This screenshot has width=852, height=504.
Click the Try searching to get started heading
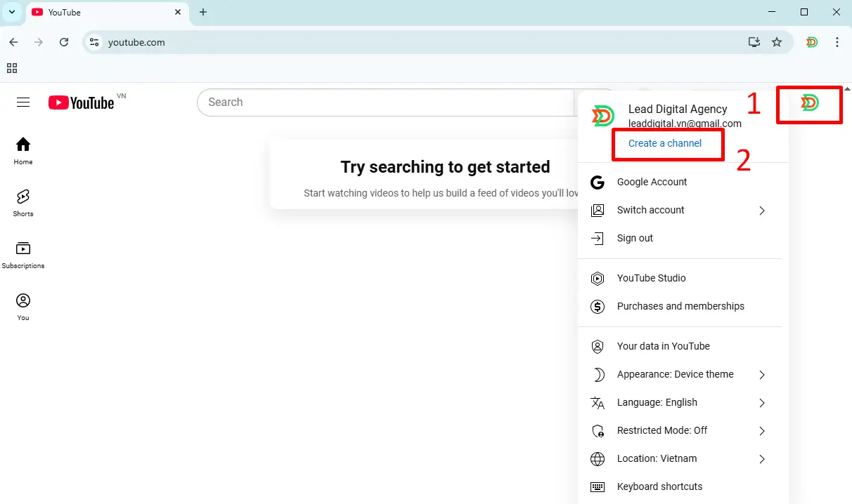pyautogui.click(x=446, y=167)
